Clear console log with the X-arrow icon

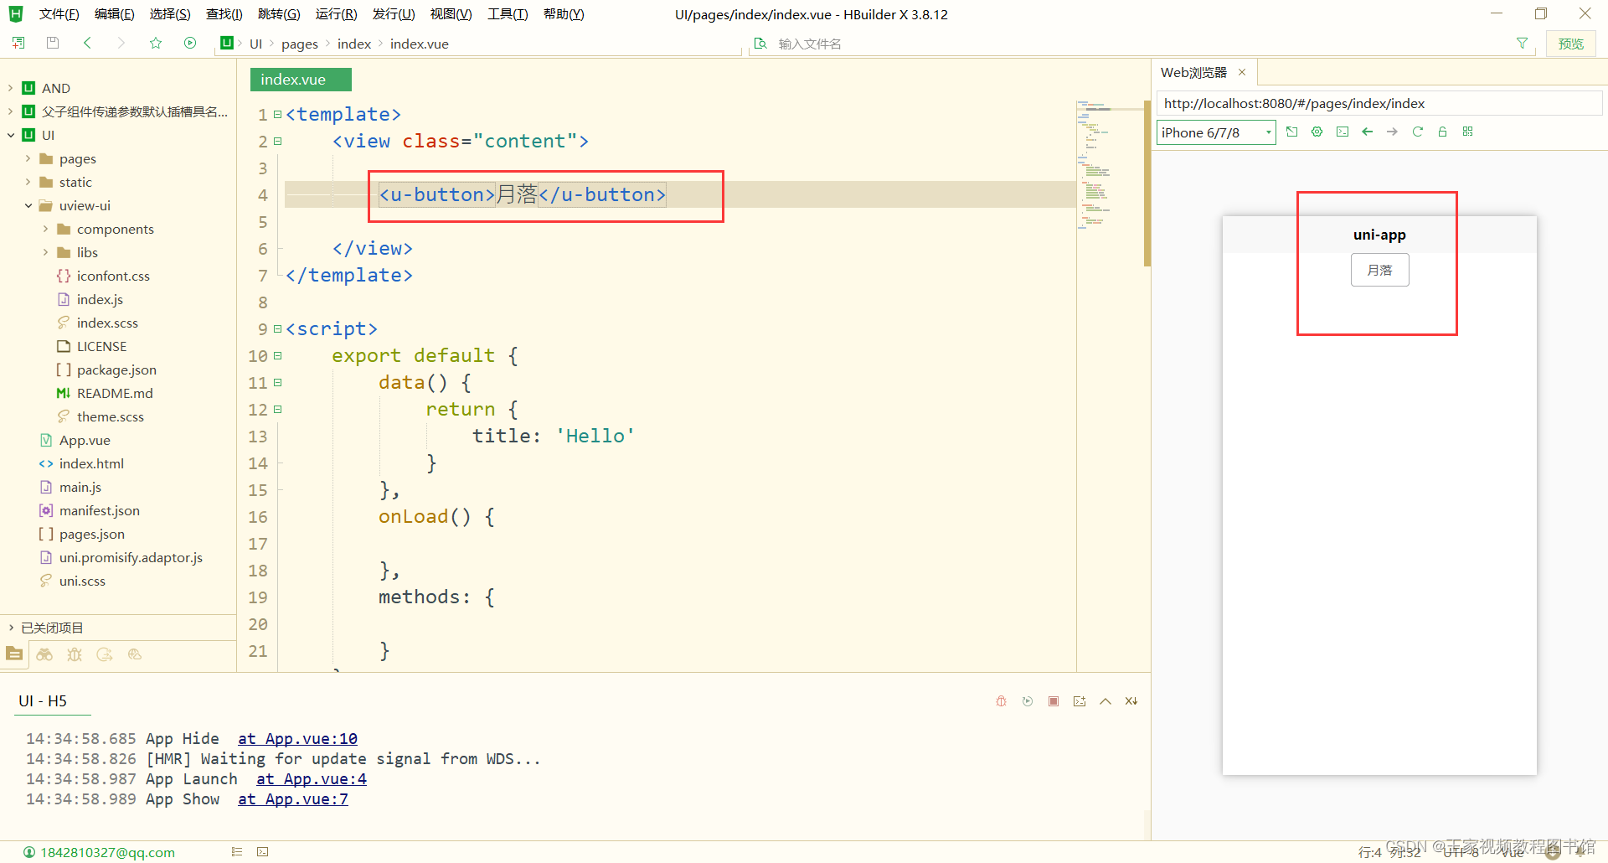point(1131,701)
